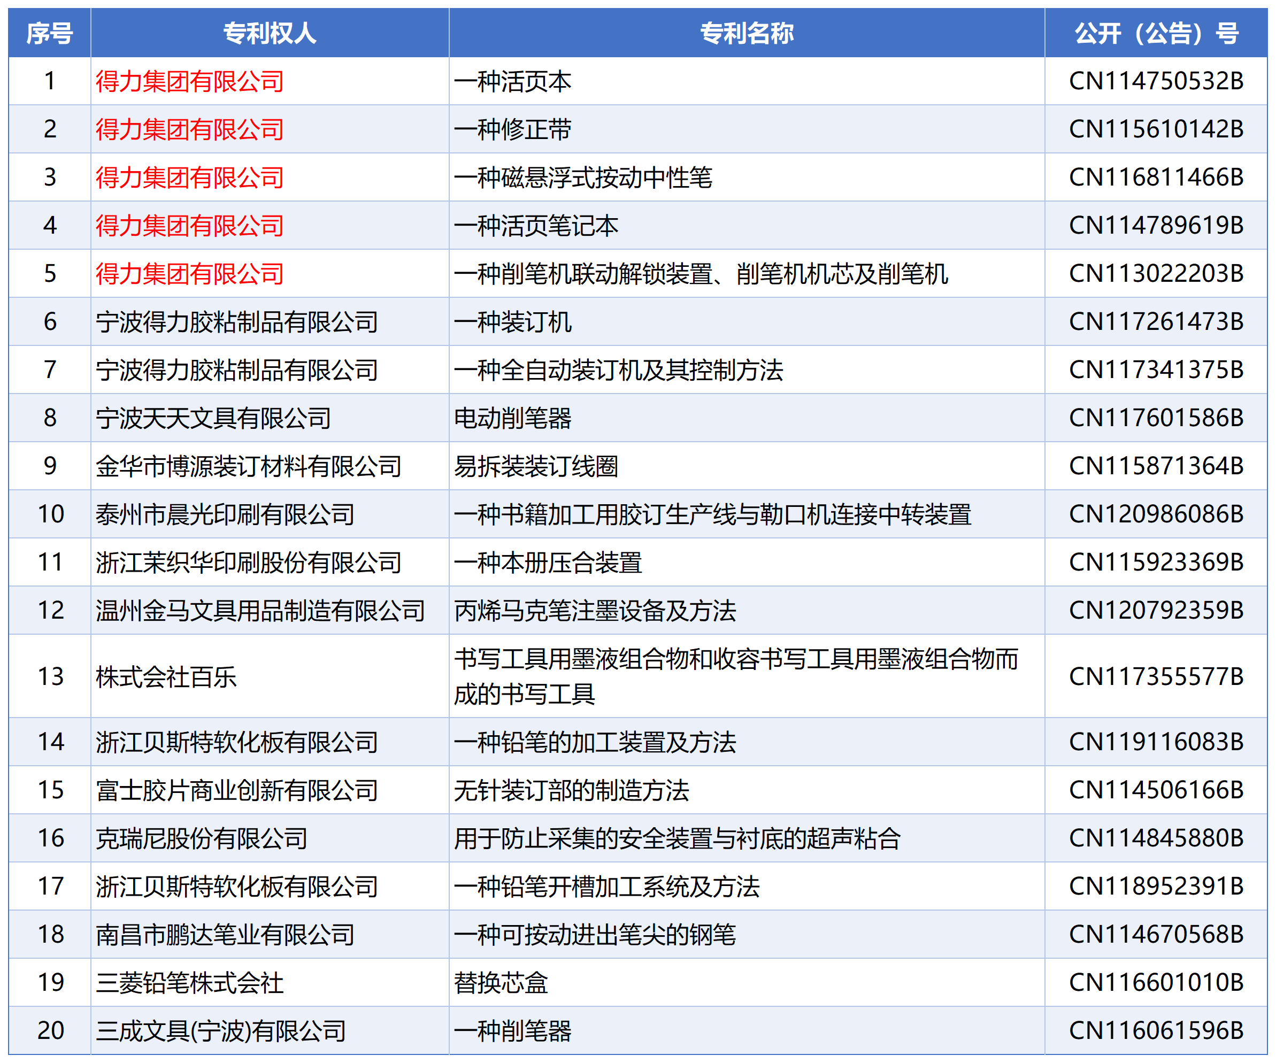Select patent name 易拆装装订线圈
The image size is (1276, 1063).
(x=536, y=466)
